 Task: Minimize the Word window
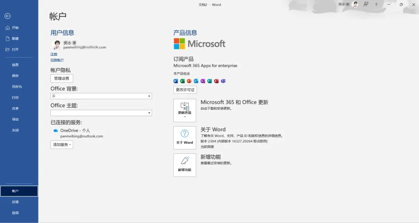point(389,5)
